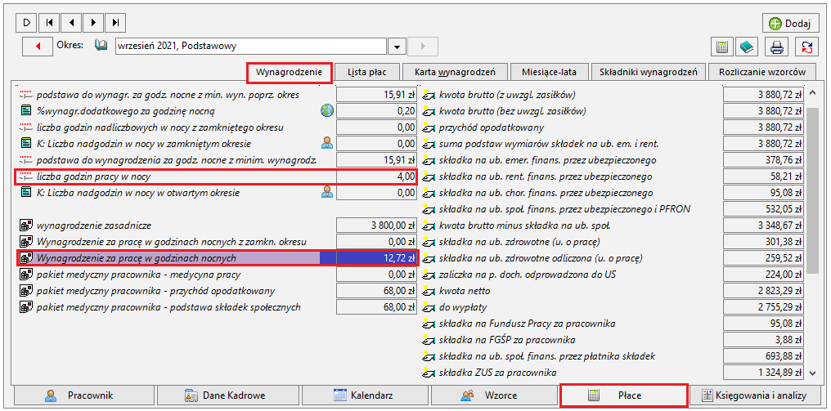
Task: Select the wynagrodzenie zasadnicze row
Action: (x=216, y=225)
